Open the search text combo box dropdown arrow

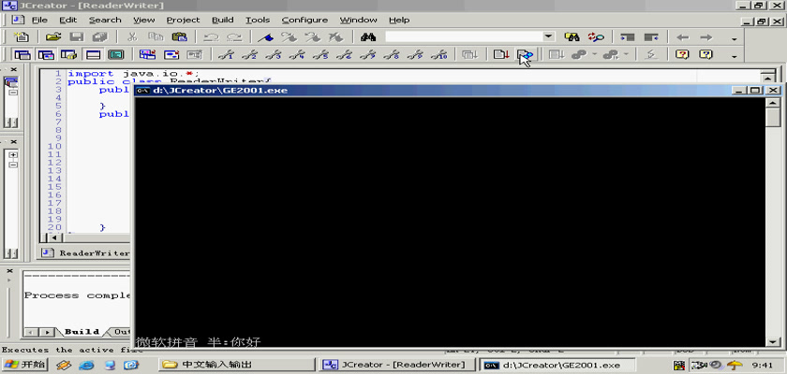coord(548,36)
